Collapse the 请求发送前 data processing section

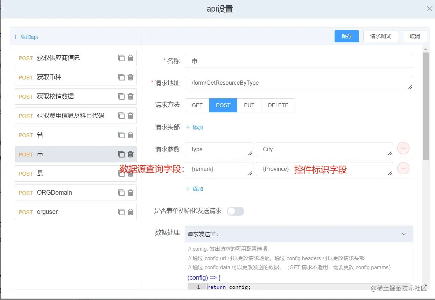404,234
